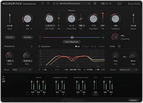The width and height of the screenshot is (143, 103).
Task: Click the low-cut filter icon under the Equalizer
Action: click(39, 70)
